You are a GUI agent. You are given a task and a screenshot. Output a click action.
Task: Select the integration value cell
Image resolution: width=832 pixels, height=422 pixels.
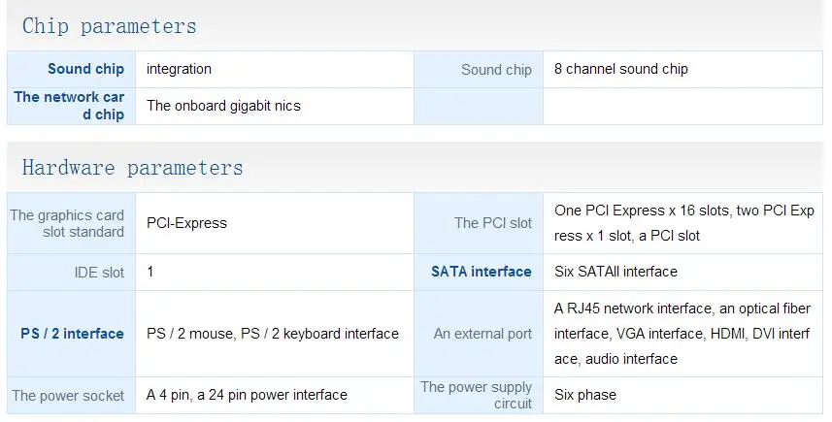tap(275, 70)
